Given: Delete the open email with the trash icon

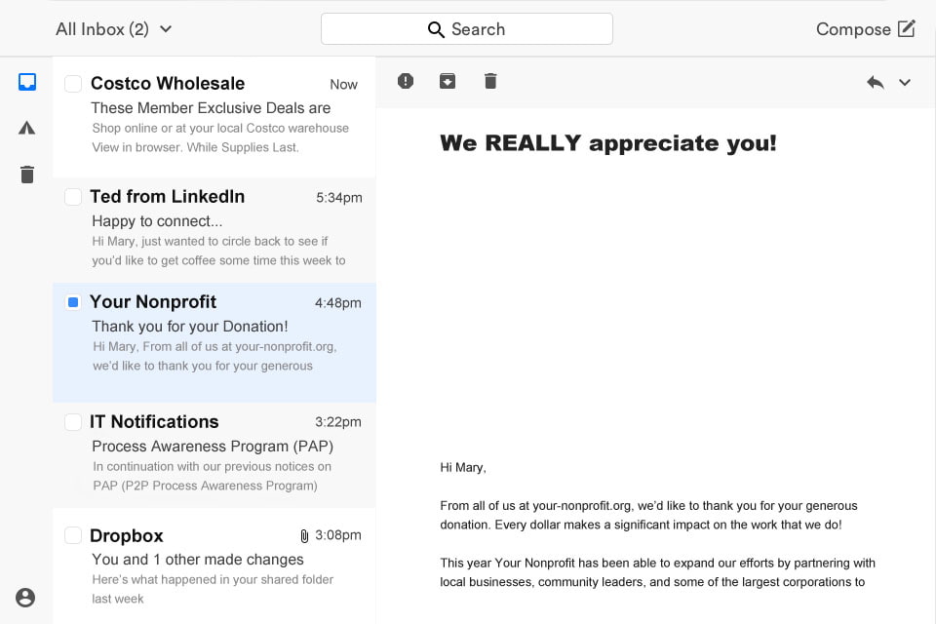Looking at the screenshot, I should tap(490, 81).
